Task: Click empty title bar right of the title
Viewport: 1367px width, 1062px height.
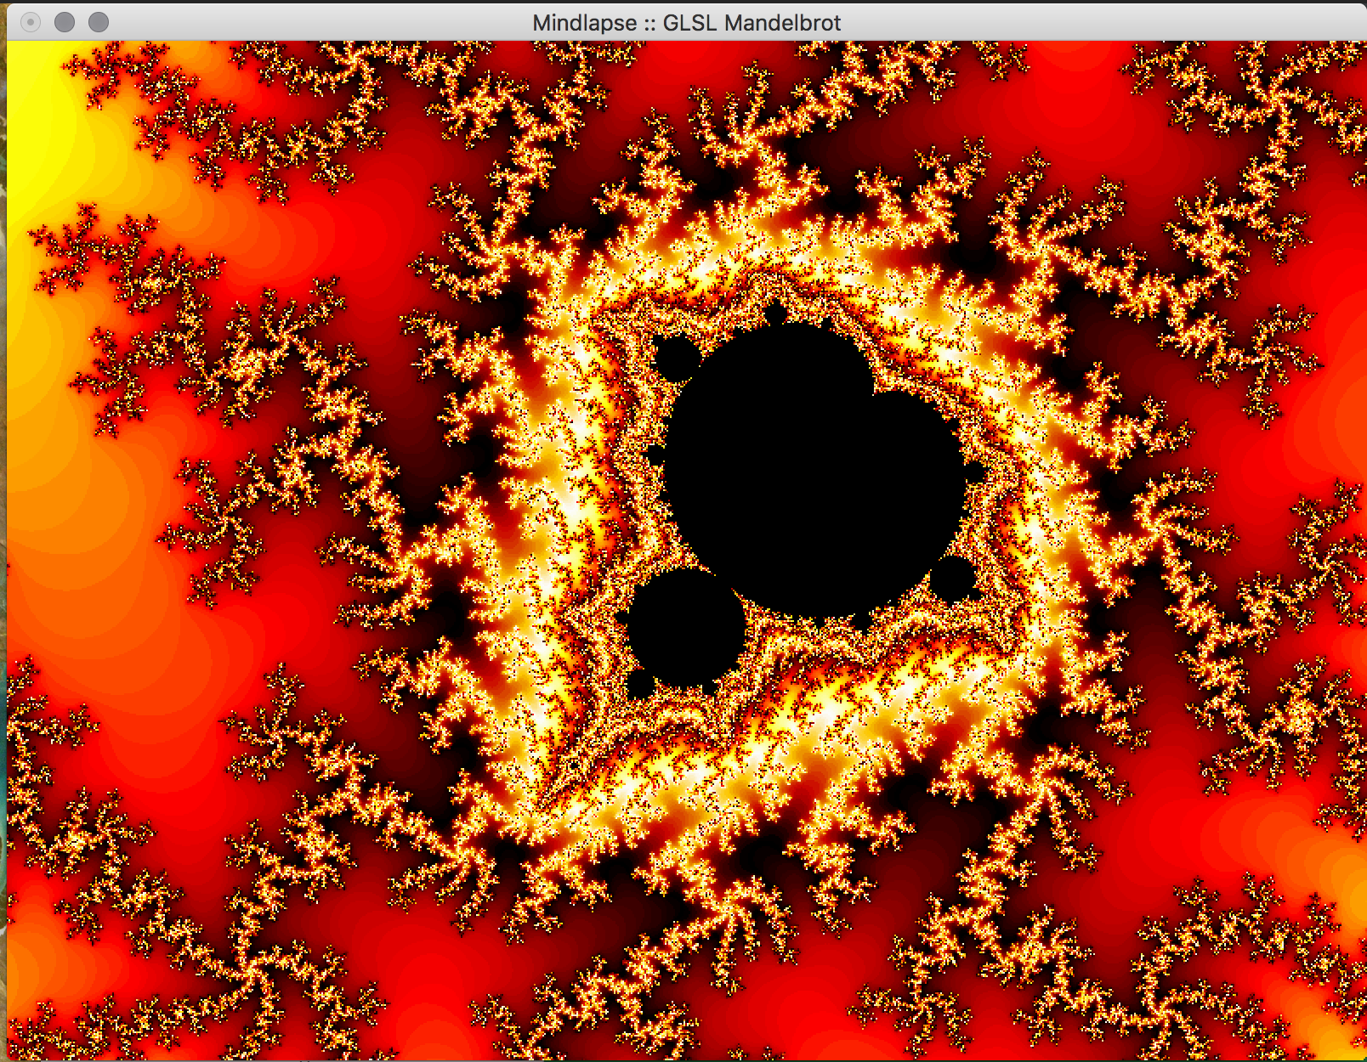Action: coord(1105,23)
